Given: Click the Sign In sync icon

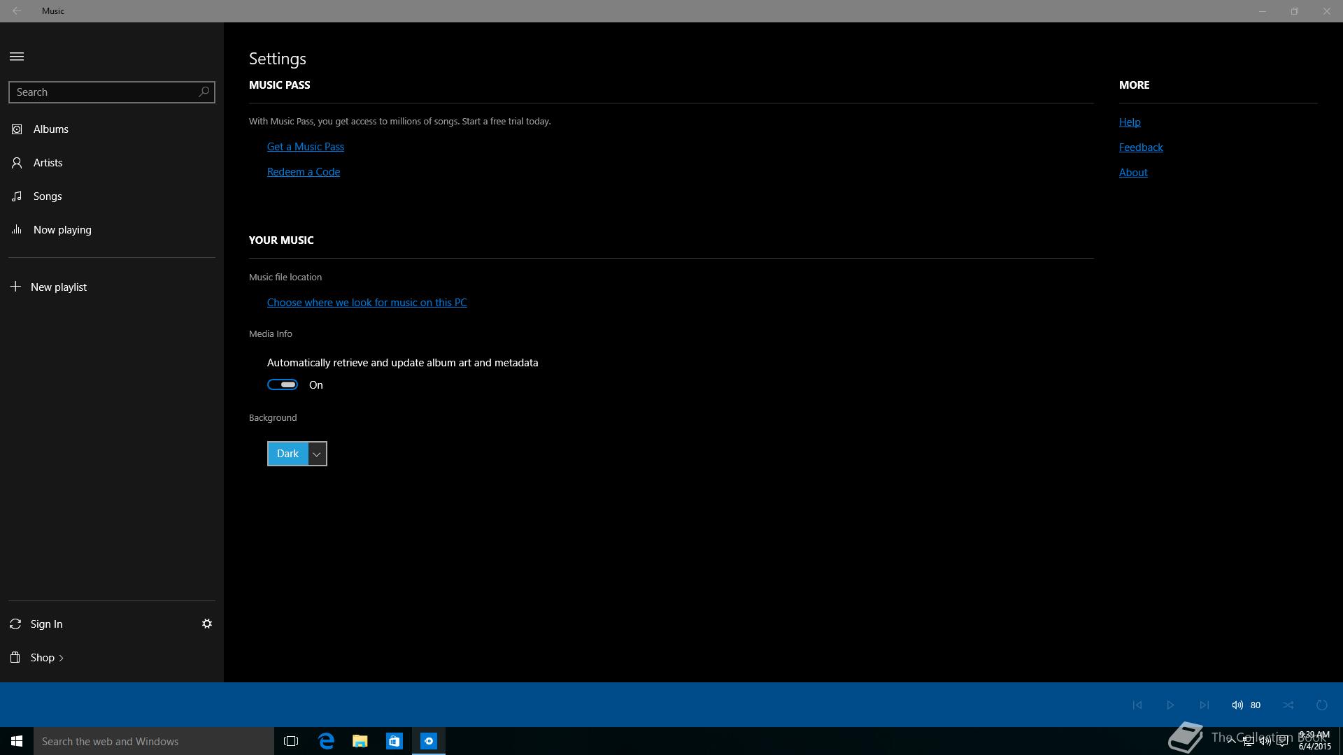Looking at the screenshot, I should tap(15, 624).
